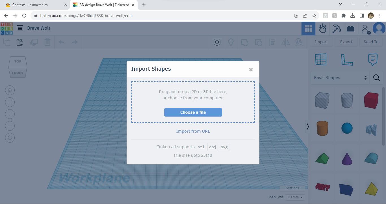Click the Paste clipboard icon
Viewport: 386px width, 204px height.
coord(20,42)
